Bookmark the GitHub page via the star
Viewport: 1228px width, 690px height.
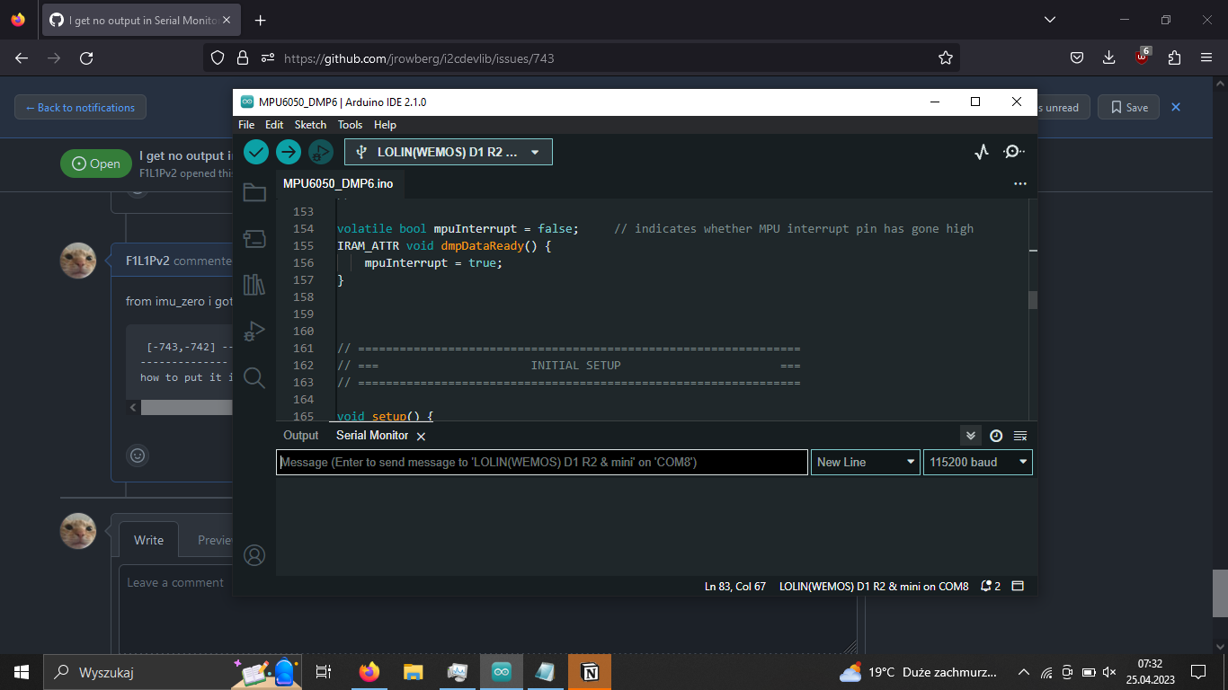point(945,57)
